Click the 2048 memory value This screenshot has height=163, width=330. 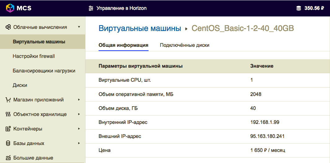click(x=256, y=94)
